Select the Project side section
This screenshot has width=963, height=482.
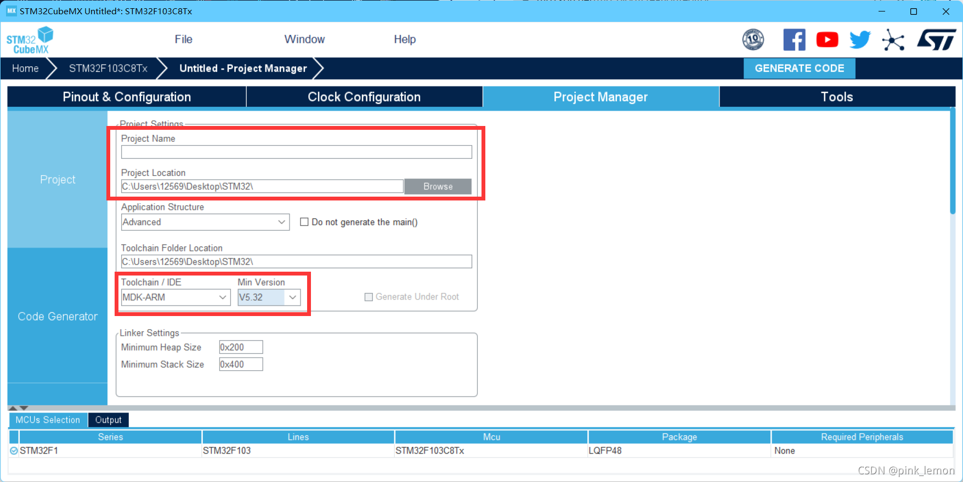[58, 180]
